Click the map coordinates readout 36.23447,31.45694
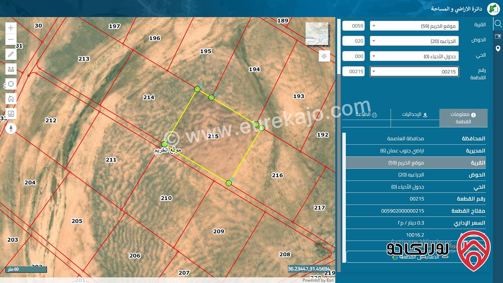 tap(309, 269)
